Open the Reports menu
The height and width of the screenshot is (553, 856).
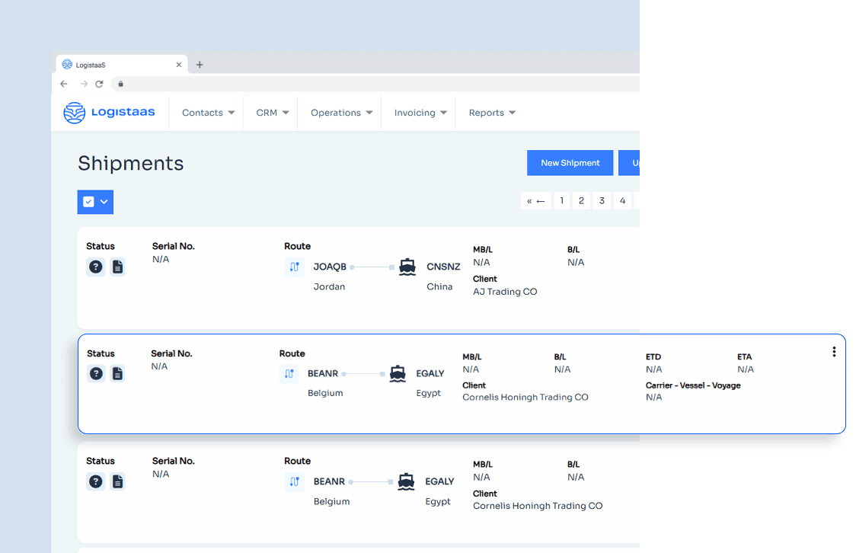[491, 113]
